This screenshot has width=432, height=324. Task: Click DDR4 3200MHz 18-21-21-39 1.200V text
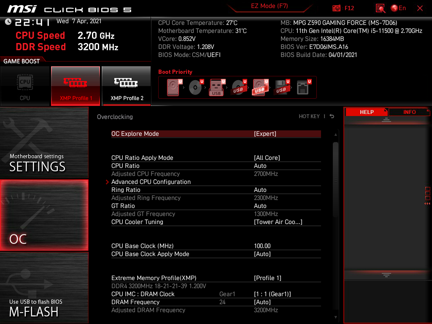pos(159,286)
